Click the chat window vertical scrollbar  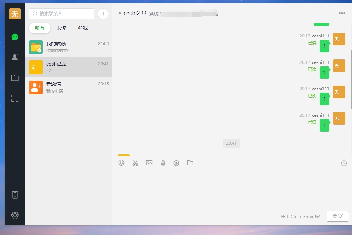tap(351, 79)
